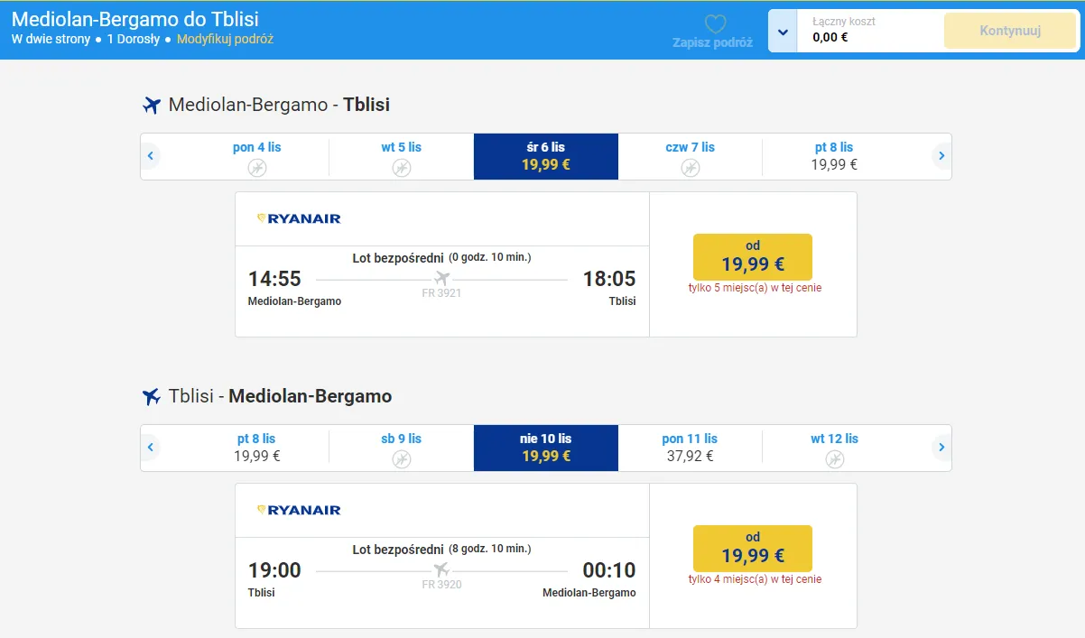The image size is (1085, 638).
Task: Choose the 19,99 € outbound fare button
Action: (752, 256)
